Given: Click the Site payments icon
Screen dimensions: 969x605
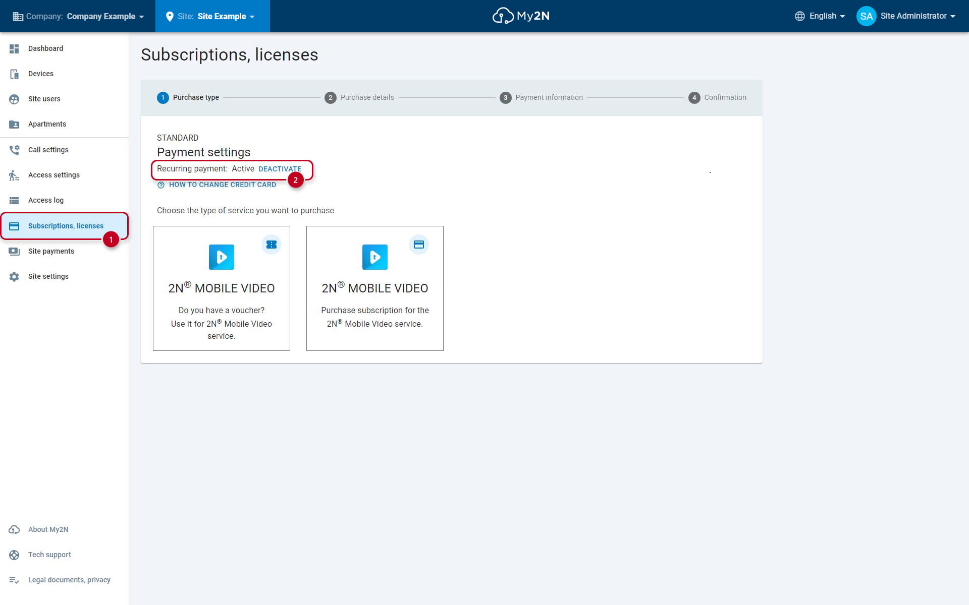Looking at the screenshot, I should pyautogui.click(x=14, y=251).
